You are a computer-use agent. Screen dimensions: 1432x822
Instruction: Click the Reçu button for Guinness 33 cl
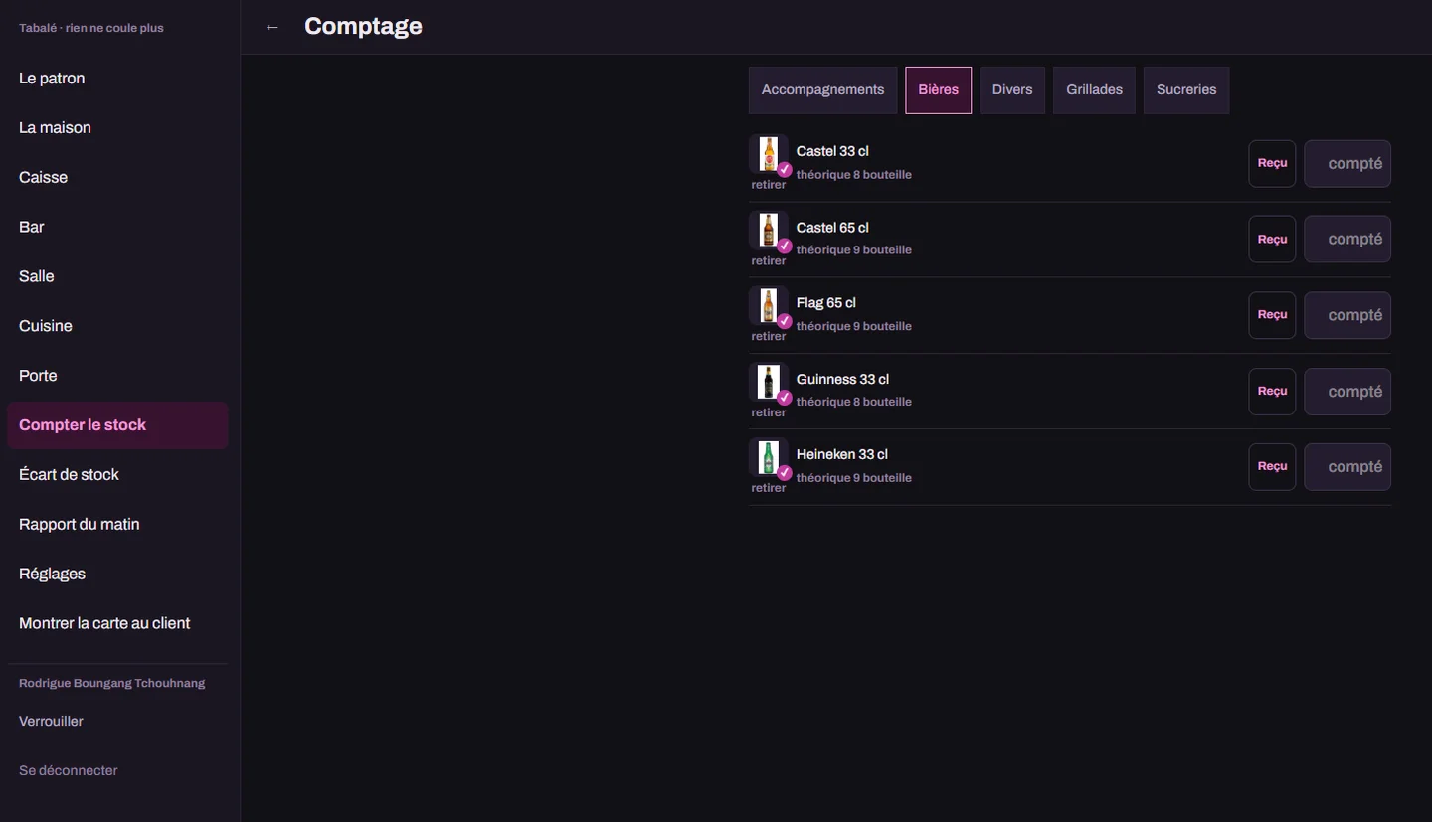(x=1272, y=392)
